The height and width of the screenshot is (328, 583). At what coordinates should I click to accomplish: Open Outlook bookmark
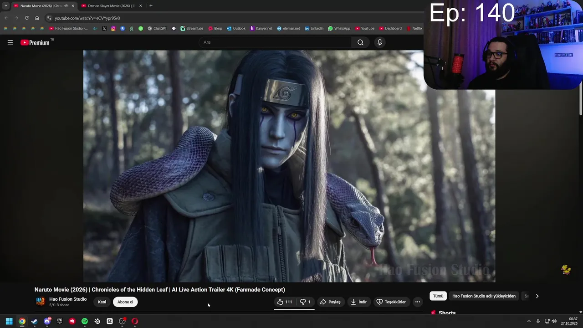236,28
